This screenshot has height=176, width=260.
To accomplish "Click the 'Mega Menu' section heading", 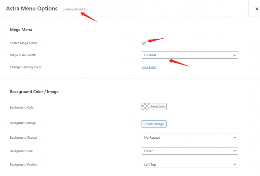I will (21, 30).
